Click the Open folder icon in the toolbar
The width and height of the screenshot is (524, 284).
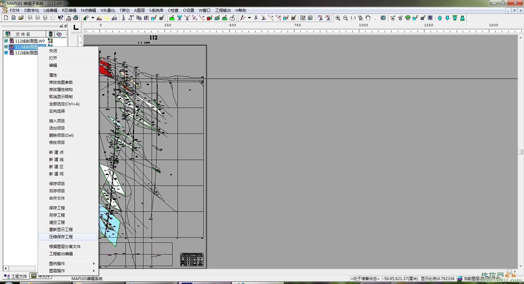(x=21, y=18)
